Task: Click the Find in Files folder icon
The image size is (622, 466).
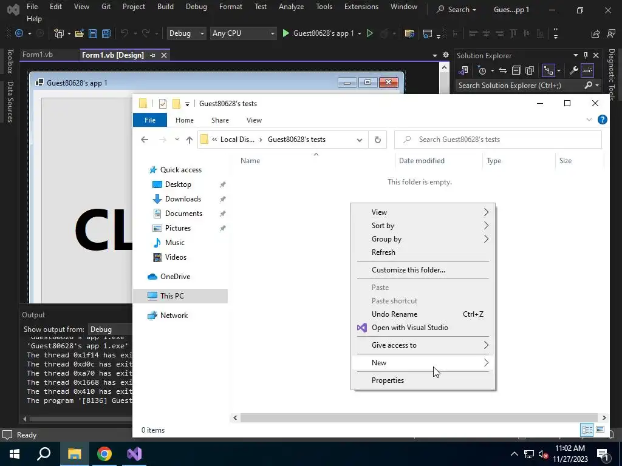Action: pyautogui.click(x=409, y=33)
